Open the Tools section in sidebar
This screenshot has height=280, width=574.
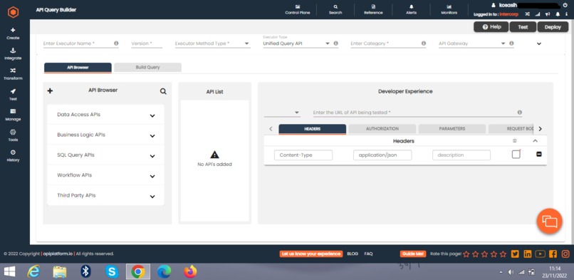click(14, 135)
